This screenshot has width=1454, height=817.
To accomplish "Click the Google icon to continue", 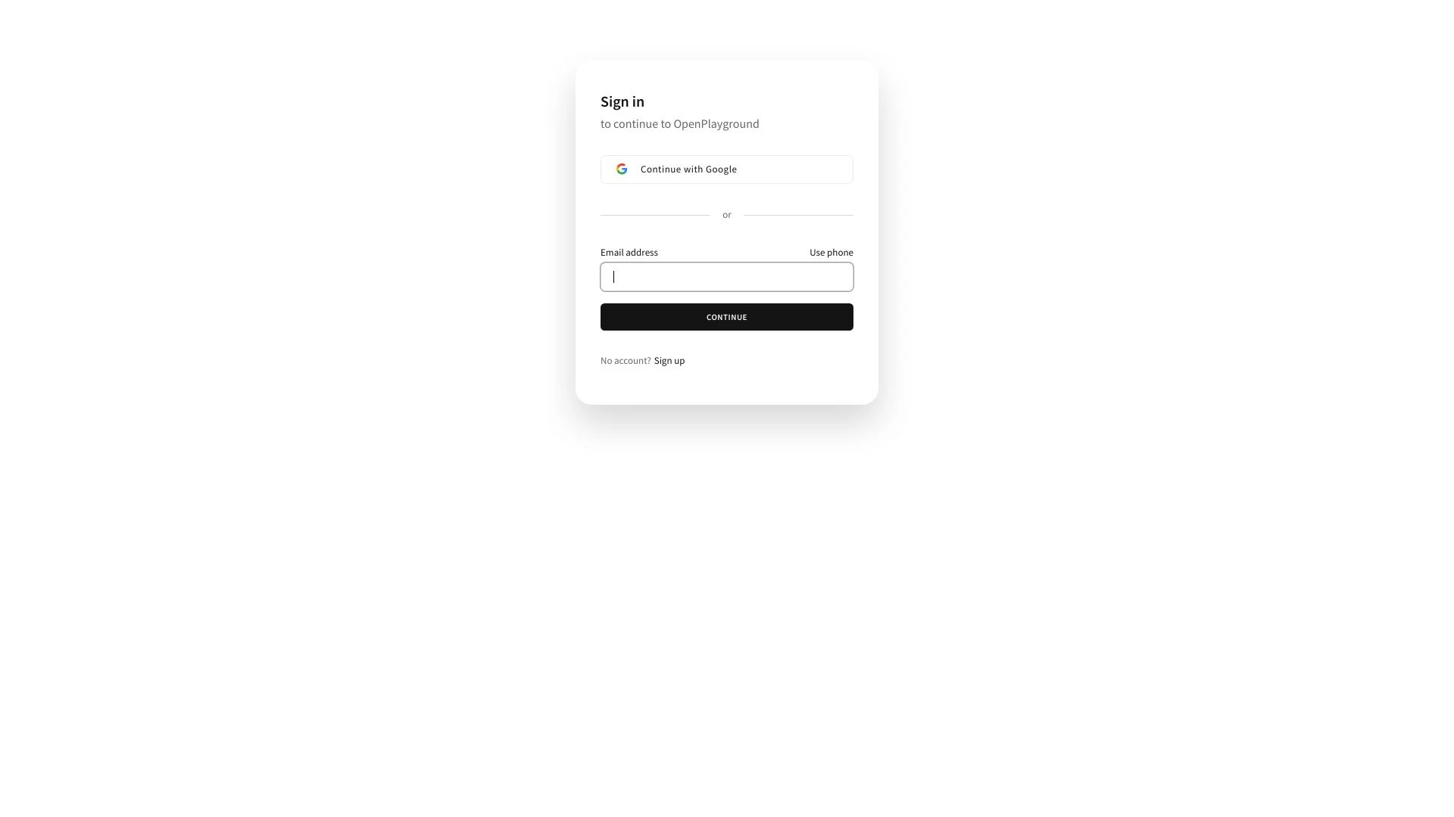I will point(621,169).
